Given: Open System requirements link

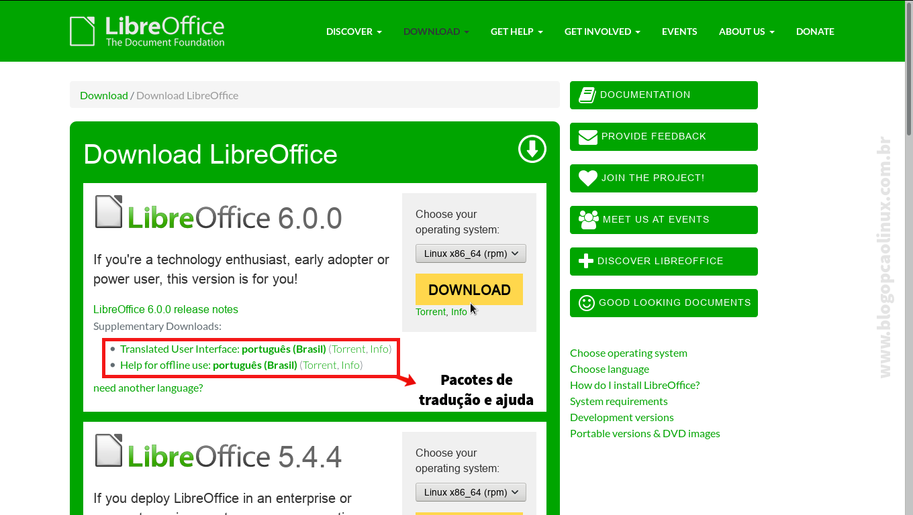Looking at the screenshot, I should 619,401.
